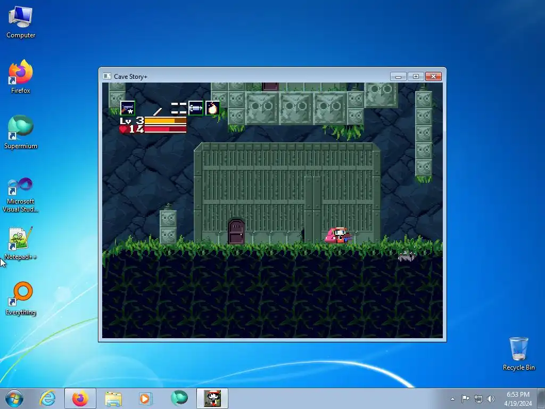Click the red health bar
Image resolution: width=545 pixels, height=409 pixels.
pyautogui.click(x=166, y=129)
